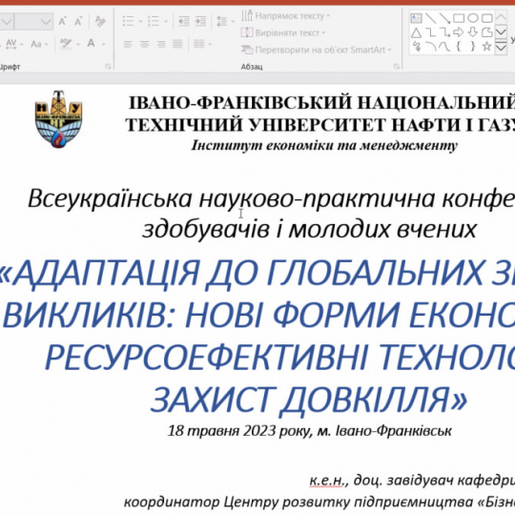Open the font name dropdown

click(7, 22)
